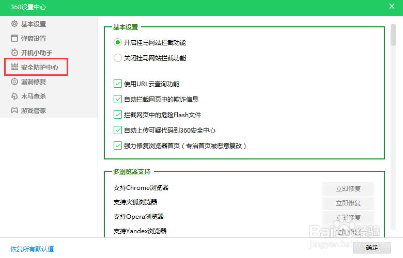Screen dimensions: 403x258
Task: Click the clock icon beside 开机小助手
Action: 14,53
